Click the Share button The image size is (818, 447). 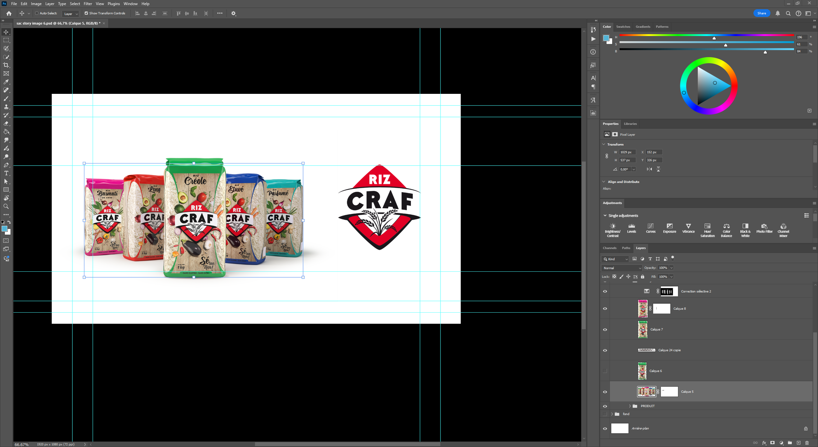[x=762, y=13]
